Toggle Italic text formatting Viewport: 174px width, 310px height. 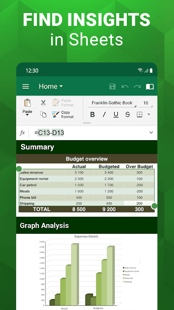pos(104,114)
